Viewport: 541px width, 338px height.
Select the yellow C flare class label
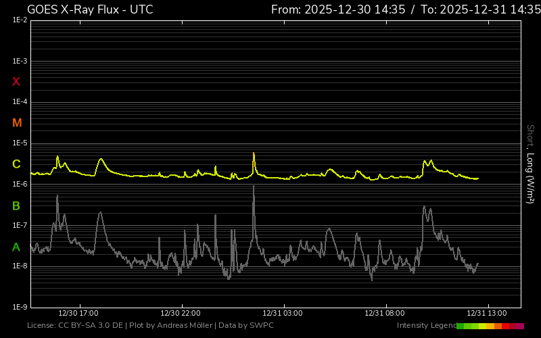click(x=16, y=164)
